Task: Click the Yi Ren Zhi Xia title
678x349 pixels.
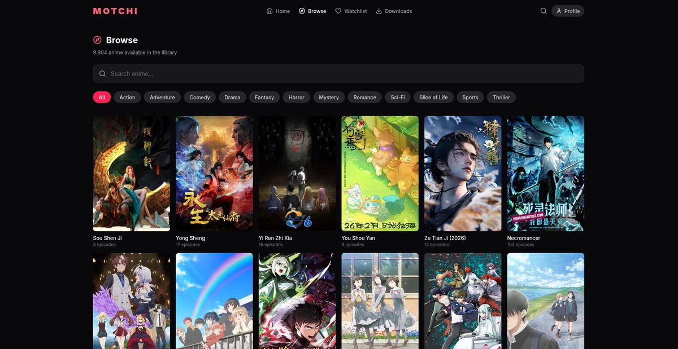Action: pos(275,238)
